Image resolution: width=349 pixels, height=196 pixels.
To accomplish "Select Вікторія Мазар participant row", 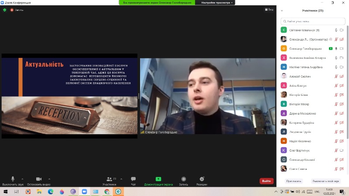I will (313, 104).
